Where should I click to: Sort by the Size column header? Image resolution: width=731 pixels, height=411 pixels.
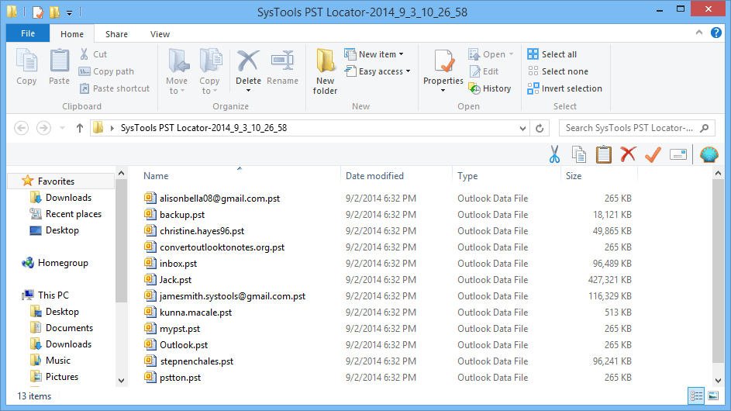pos(573,176)
